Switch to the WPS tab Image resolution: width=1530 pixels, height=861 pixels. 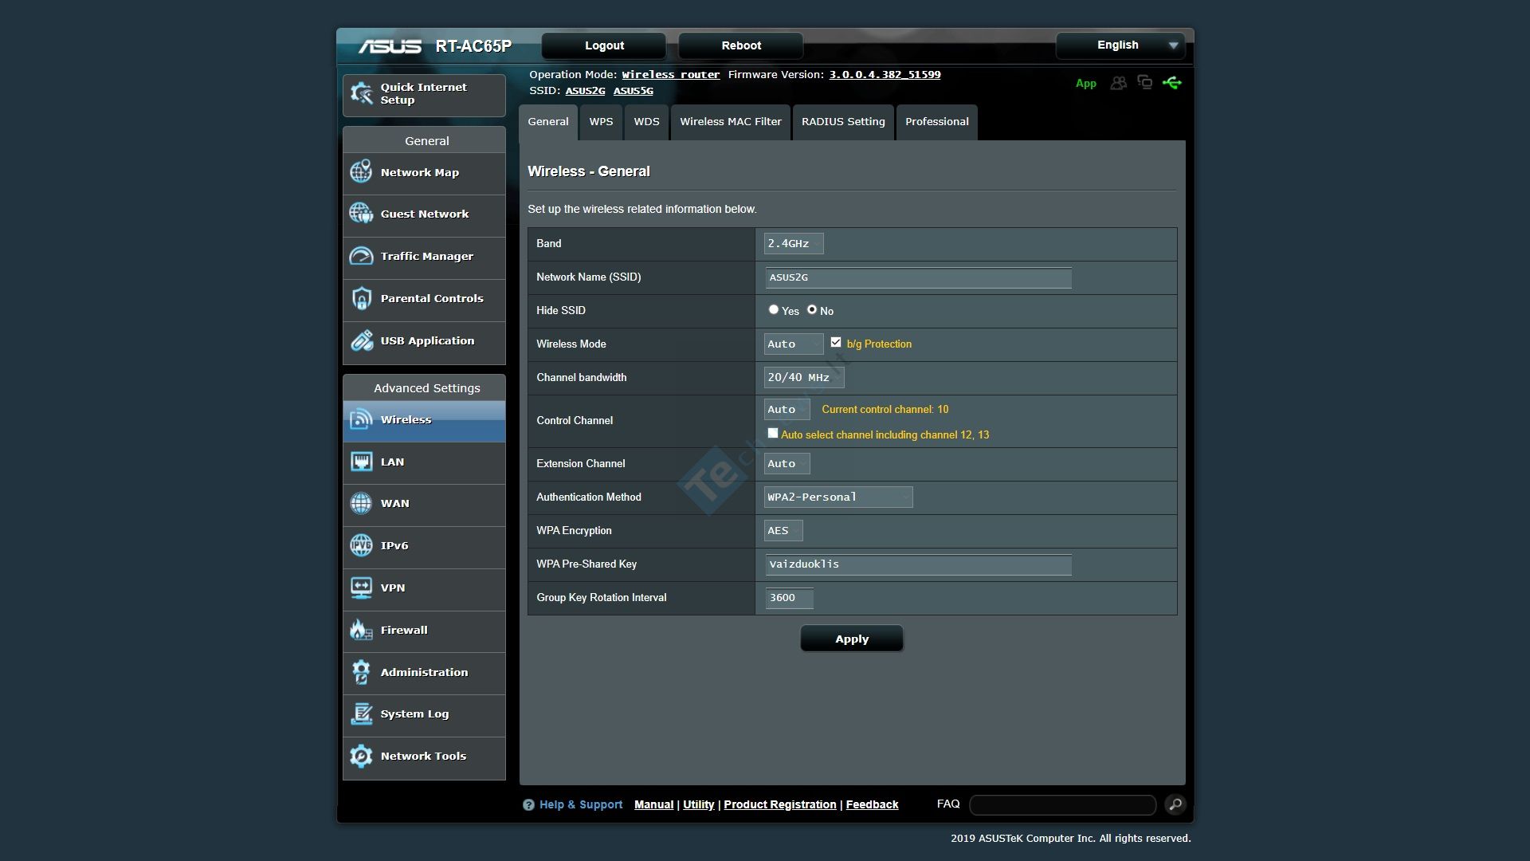click(601, 122)
